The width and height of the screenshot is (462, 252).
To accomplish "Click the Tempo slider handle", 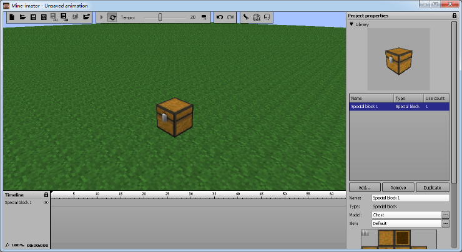I will [x=160, y=17].
